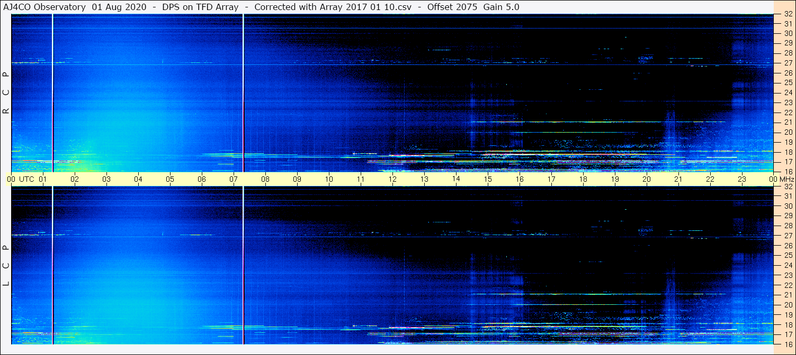Click the 32 MHz label of the LCP panel
This screenshot has width=796, height=355.
point(788,186)
